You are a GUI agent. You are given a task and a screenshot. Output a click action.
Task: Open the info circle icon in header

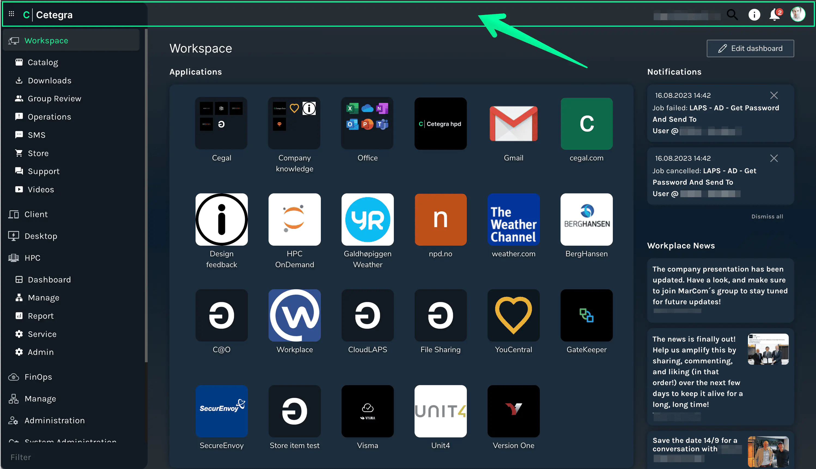(x=754, y=14)
